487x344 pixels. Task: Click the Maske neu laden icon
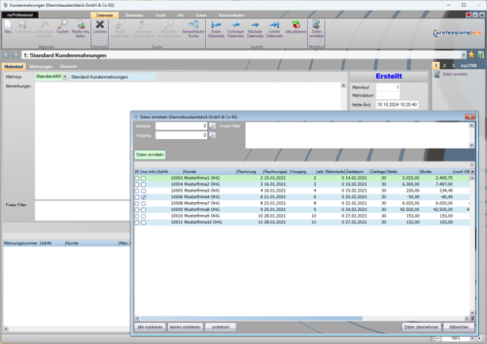[x=80, y=25]
